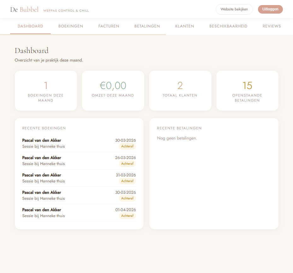
Task: Open the booking dated 26-03-2026
Action: point(79,161)
